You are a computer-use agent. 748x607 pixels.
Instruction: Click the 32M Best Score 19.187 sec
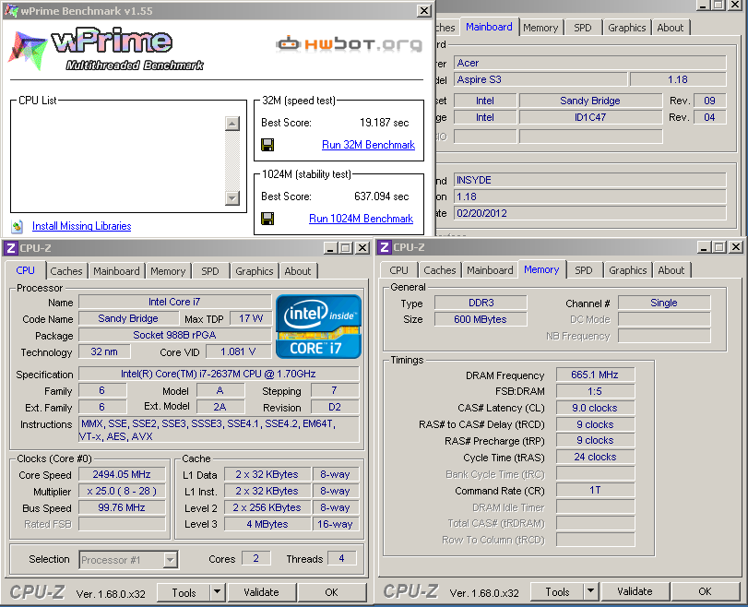pos(384,123)
